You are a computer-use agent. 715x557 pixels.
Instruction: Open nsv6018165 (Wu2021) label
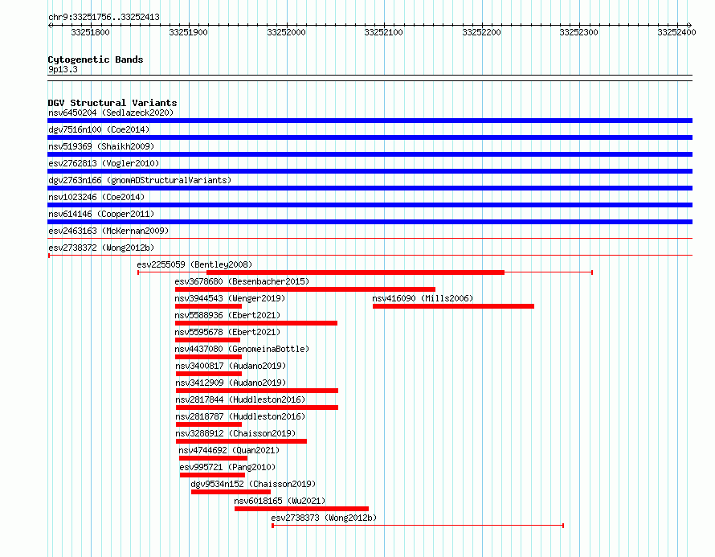[280, 501]
